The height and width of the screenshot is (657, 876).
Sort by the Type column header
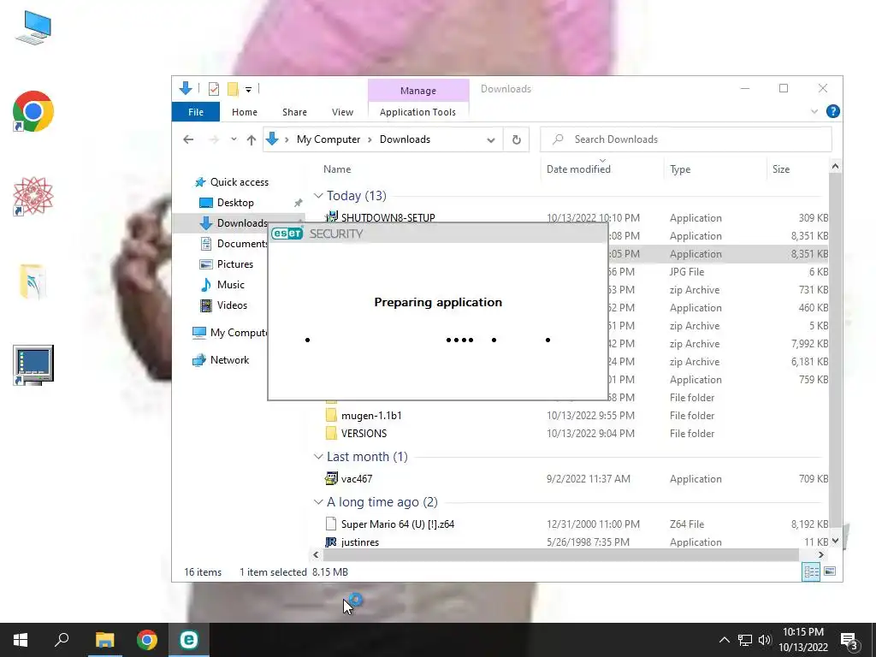click(x=680, y=169)
